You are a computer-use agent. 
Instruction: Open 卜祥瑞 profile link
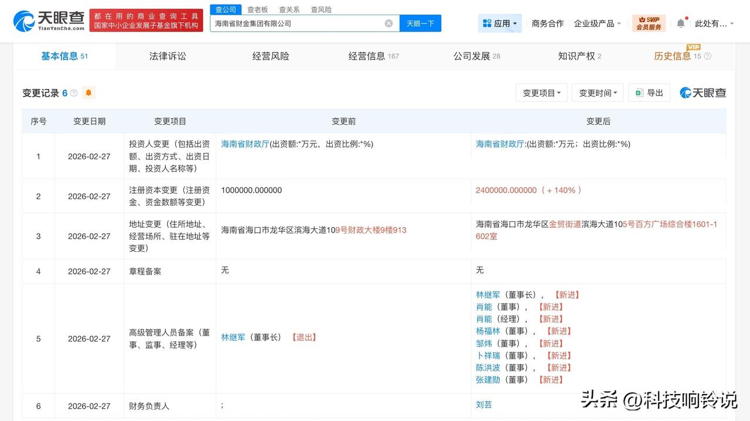488,355
